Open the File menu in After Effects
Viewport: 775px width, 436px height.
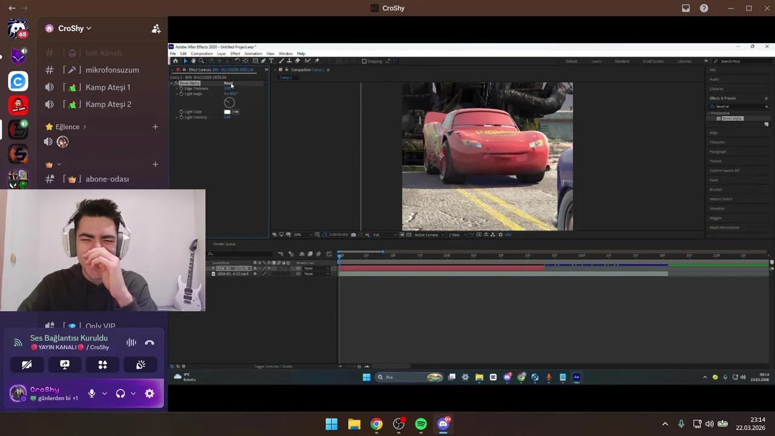173,54
